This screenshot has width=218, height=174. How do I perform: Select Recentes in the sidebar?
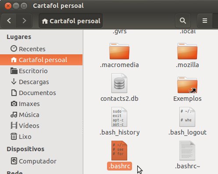[41, 49]
